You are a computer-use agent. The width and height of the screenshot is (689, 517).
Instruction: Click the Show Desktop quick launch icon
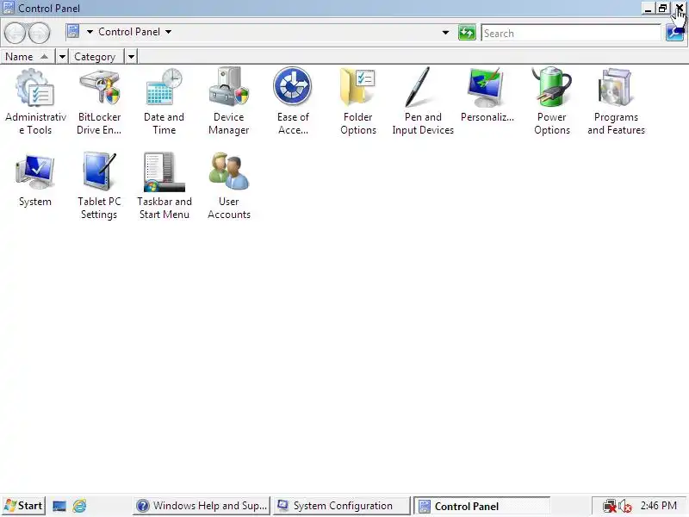59,506
